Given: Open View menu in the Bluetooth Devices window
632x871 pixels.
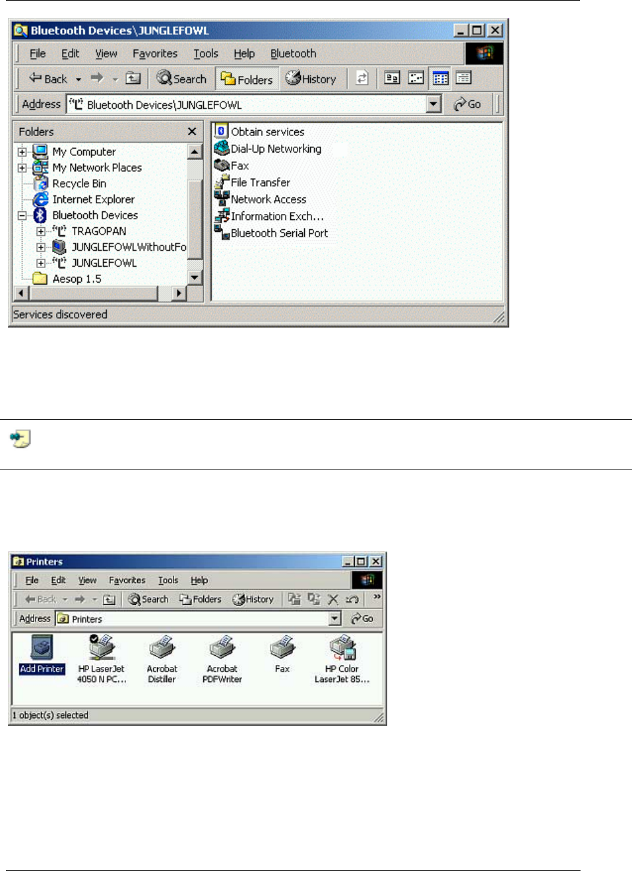Looking at the screenshot, I should coord(106,53).
